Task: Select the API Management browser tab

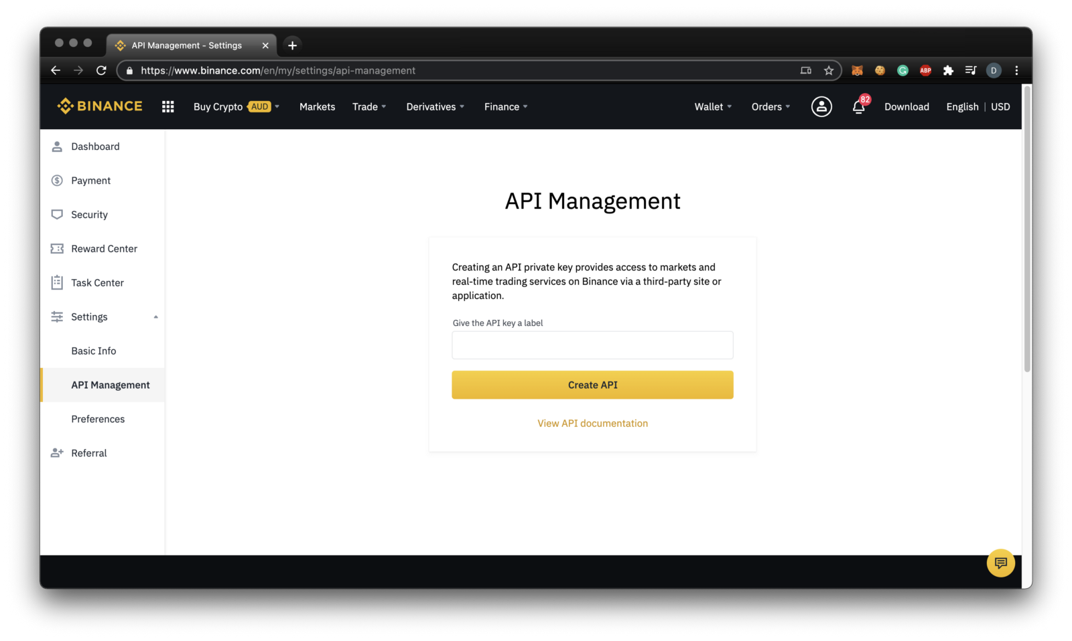Action: (x=186, y=45)
